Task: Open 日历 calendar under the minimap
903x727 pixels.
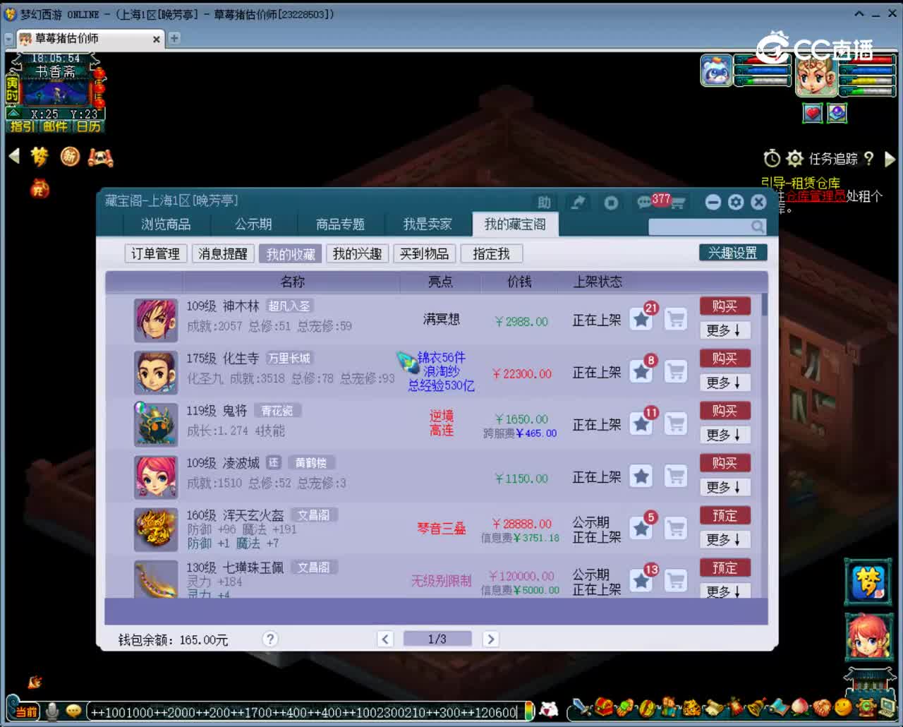Action: tap(89, 126)
